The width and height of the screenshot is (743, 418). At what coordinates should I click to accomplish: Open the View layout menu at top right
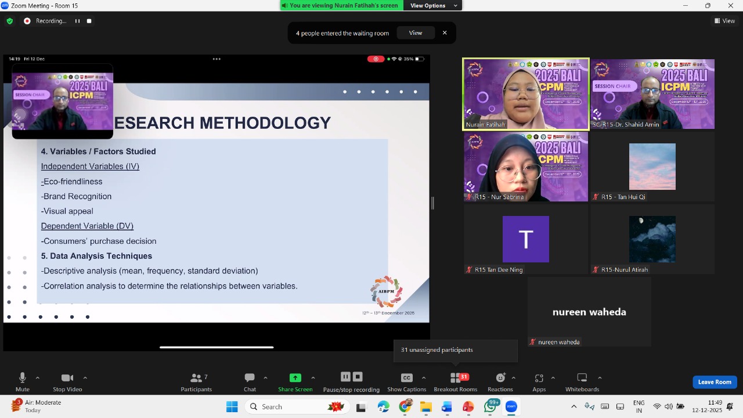point(724,21)
